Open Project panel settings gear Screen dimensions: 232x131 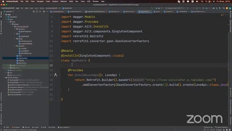pyautogui.click(x=44, y=12)
